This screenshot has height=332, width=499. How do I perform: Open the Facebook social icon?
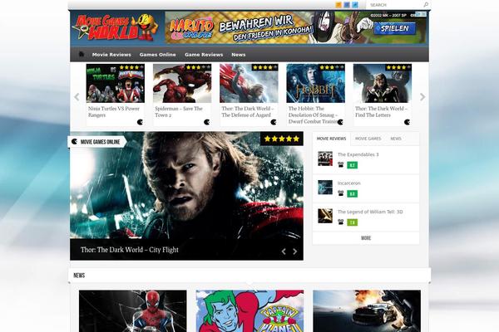pos(347,5)
